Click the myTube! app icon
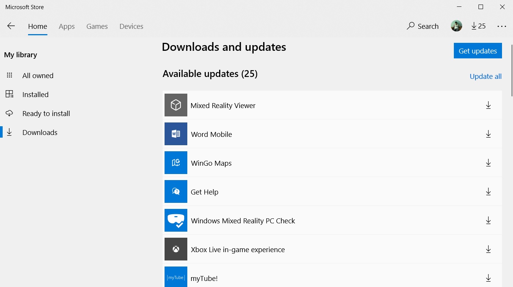Image resolution: width=513 pixels, height=287 pixels. pos(176,277)
